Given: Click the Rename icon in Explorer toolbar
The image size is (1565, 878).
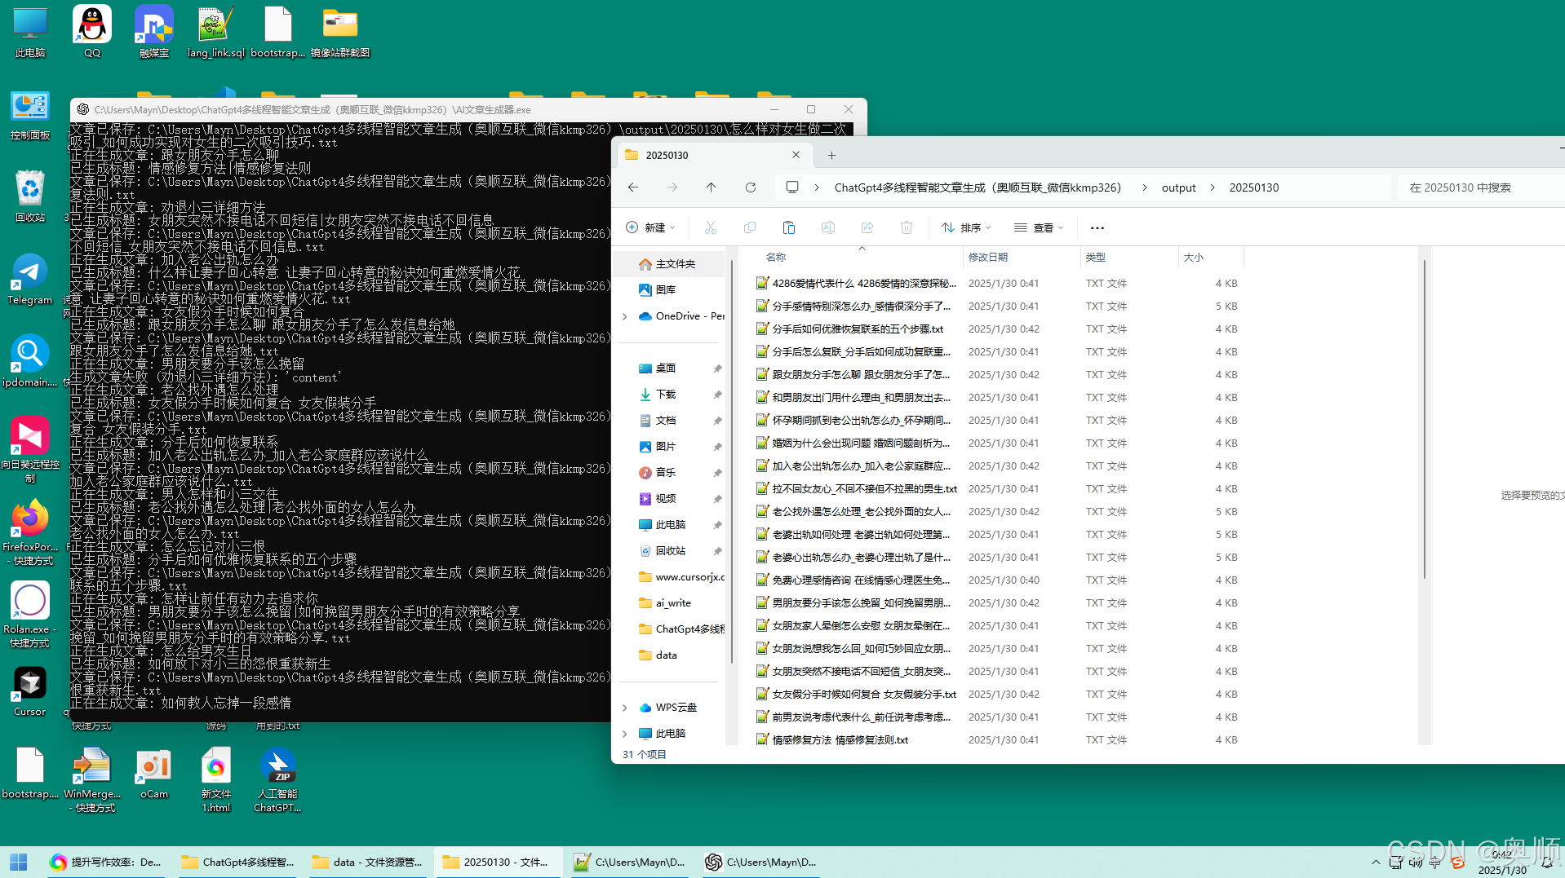Looking at the screenshot, I should coord(827,227).
